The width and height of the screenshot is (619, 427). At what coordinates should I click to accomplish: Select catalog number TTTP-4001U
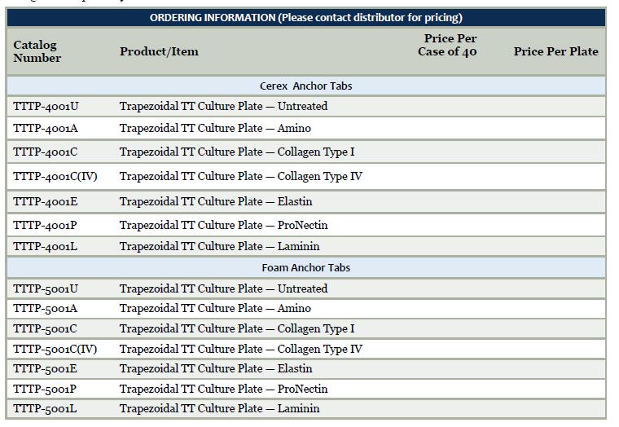click(46, 106)
